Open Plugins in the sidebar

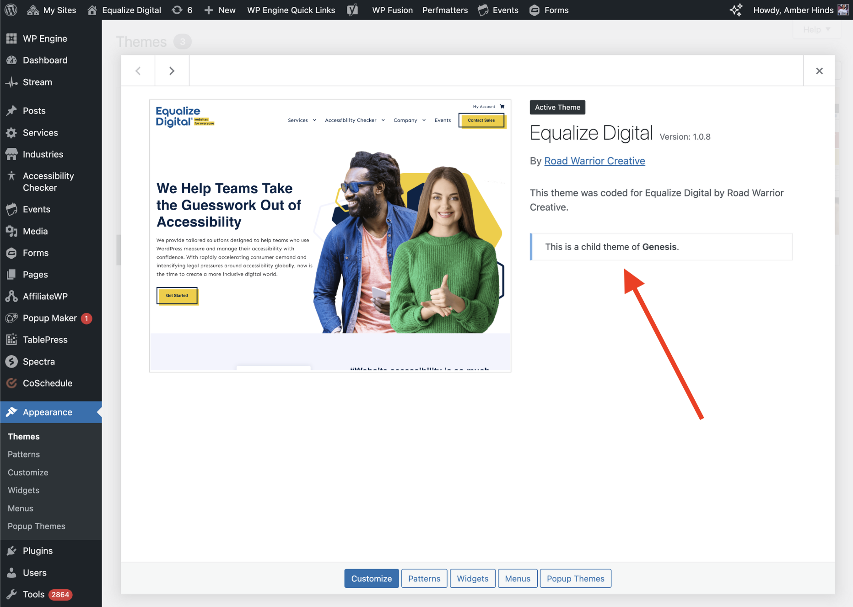pyautogui.click(x=51, y=551)
